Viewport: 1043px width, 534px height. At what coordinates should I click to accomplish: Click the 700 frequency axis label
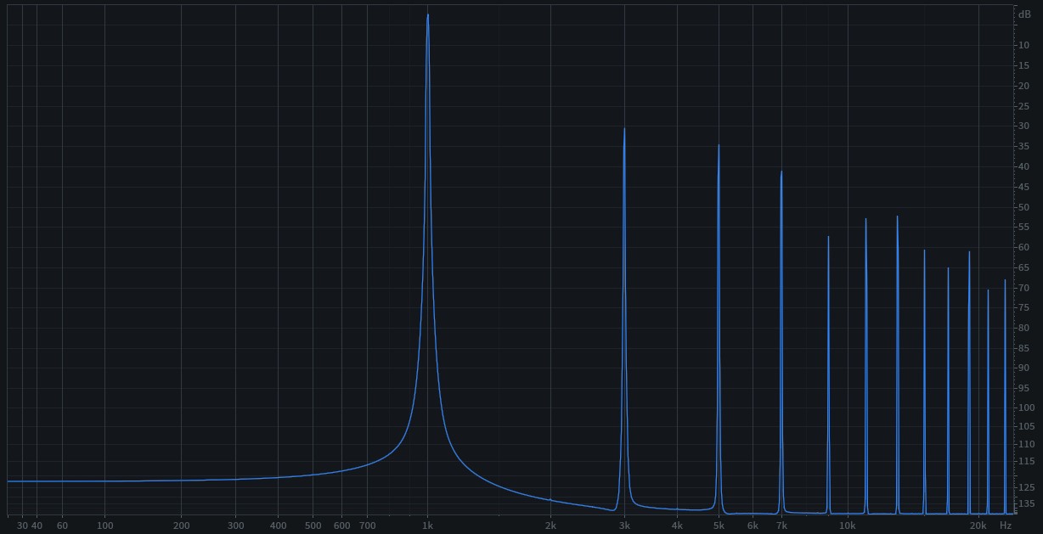tap(367, 526)
